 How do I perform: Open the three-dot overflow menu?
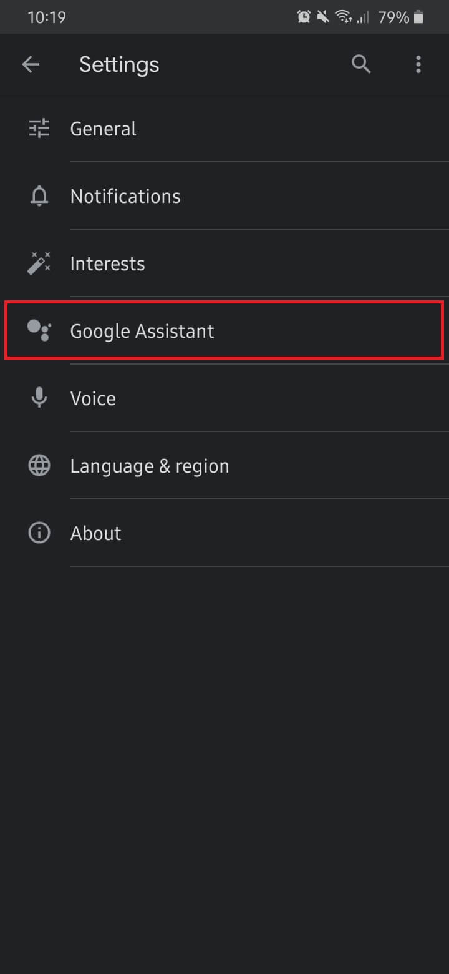(x=418, y=64)
